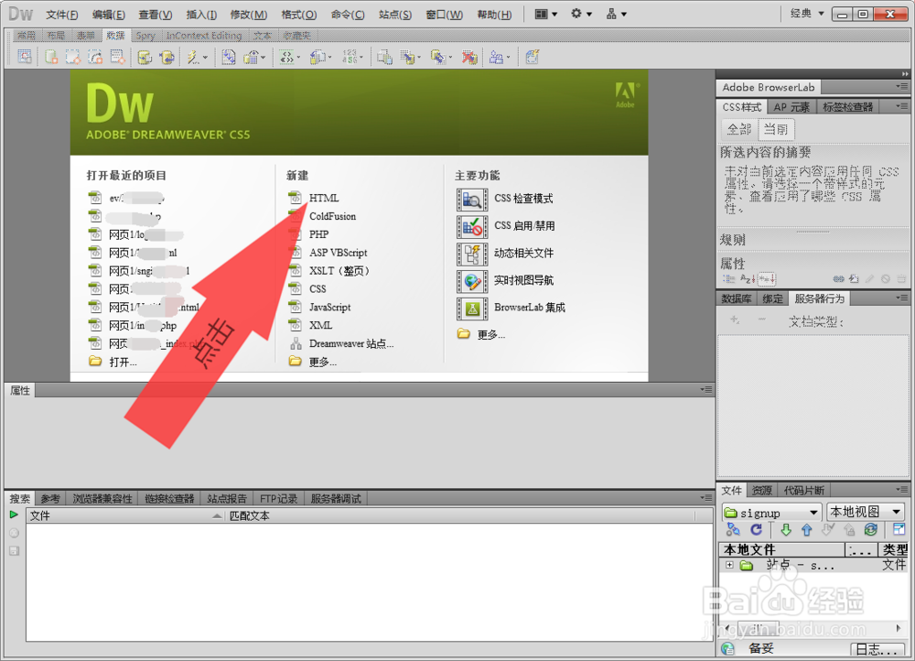Switch to the Spry insert tab
Screen dimensions: 915x661
coord(145,36)
